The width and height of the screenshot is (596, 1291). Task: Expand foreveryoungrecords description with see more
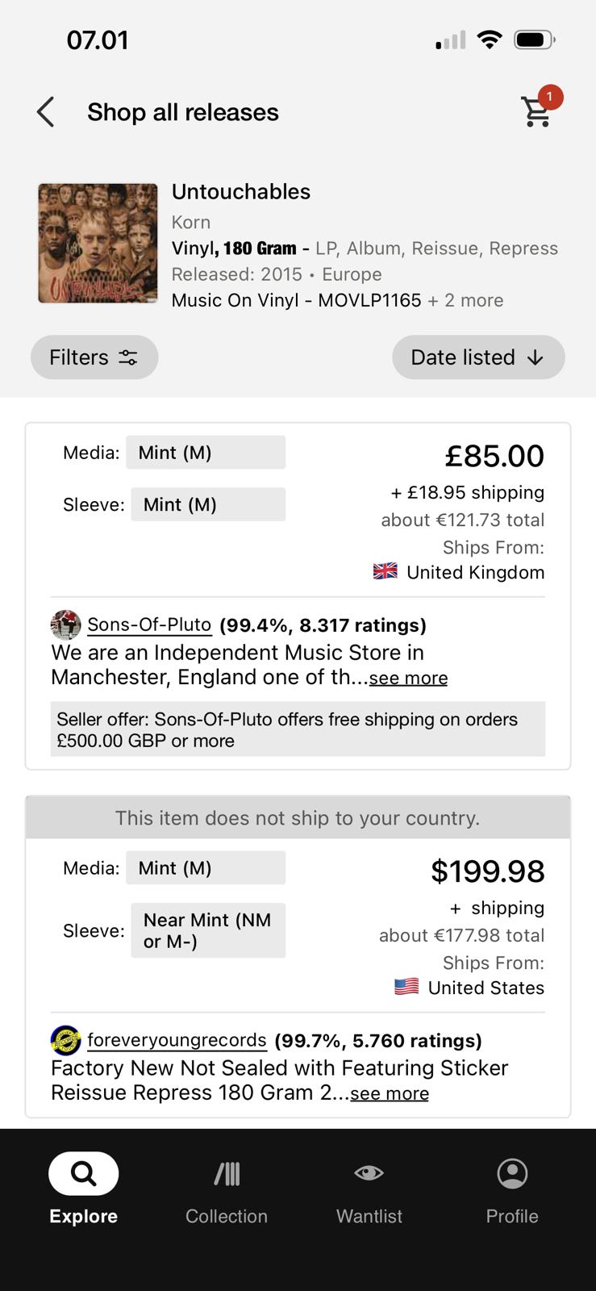coord(390,1093)
